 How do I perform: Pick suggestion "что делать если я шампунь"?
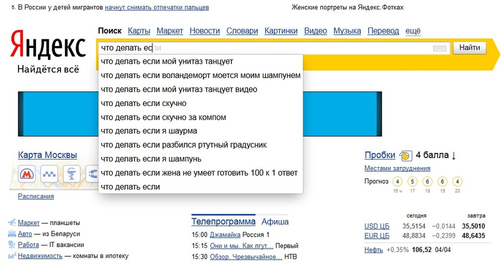pyautogui.click(x=151, y=159)
